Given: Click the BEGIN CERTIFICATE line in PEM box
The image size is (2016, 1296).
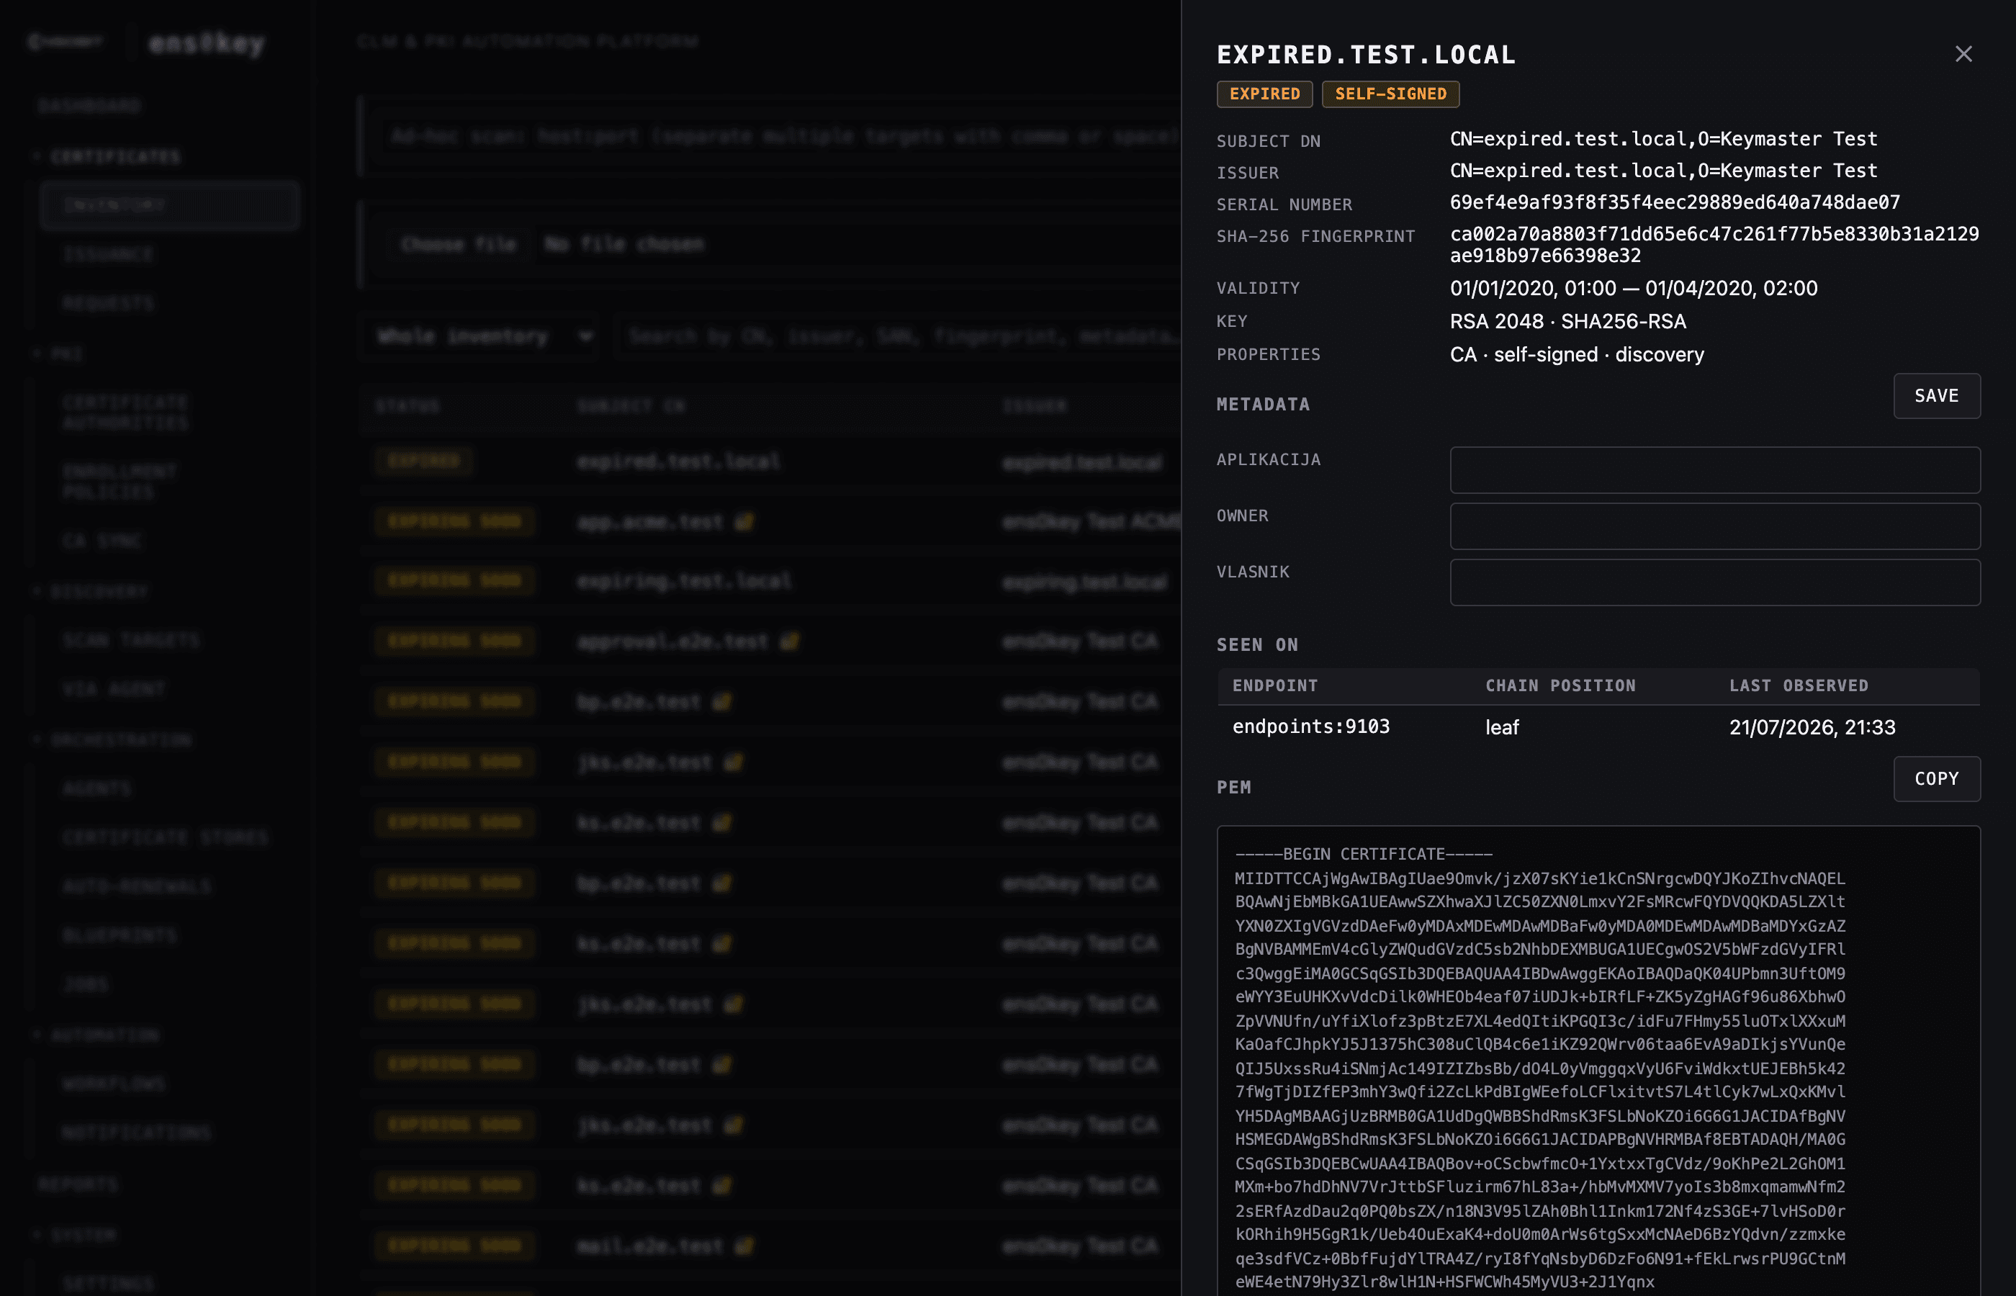Looking at the screenshot, I should point(1363,854).
